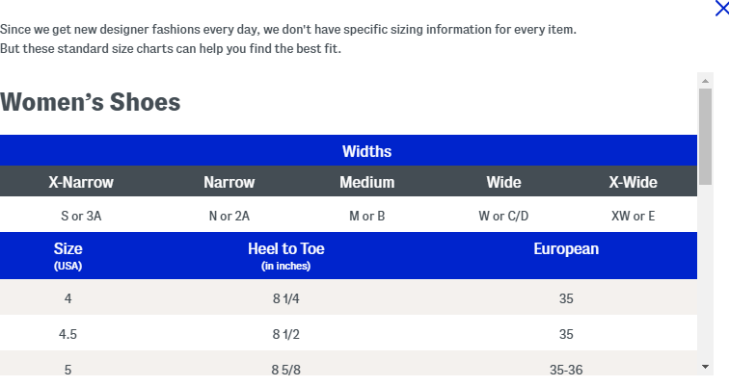Viewport: 729px width, 386px height.
Task: Click the scrollbar up arrow
Action: [705, 81]
